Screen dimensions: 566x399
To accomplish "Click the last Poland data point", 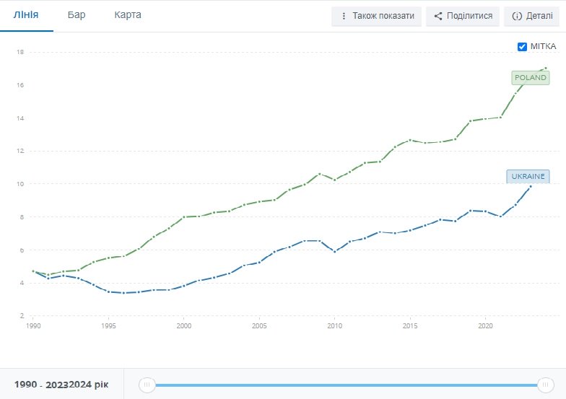I will (x=546, y=68).
